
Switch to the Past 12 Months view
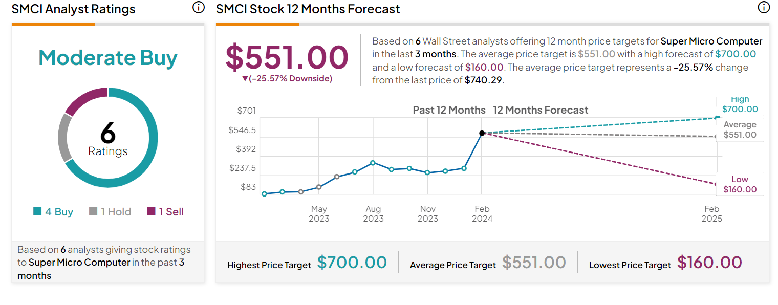tap(450, 110)
